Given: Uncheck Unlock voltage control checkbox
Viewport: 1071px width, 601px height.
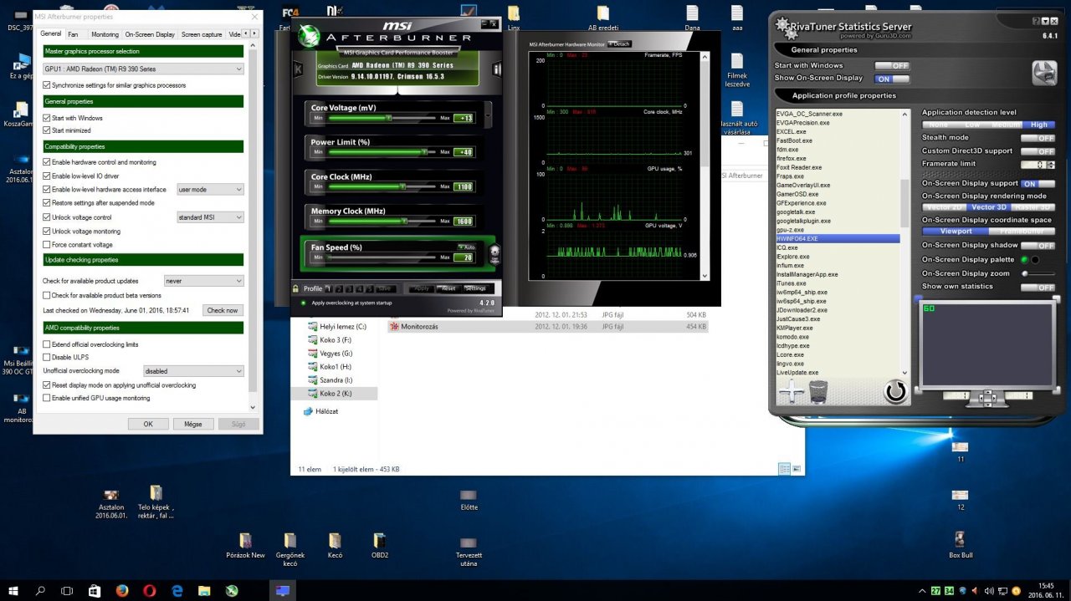Looking at the screenshot, I should pyautogui.click(x=47, y=217).
